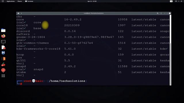184x103 pixels.
Task: Click the 'gnome-3-28-1804' package name
Action: [31, 37]
